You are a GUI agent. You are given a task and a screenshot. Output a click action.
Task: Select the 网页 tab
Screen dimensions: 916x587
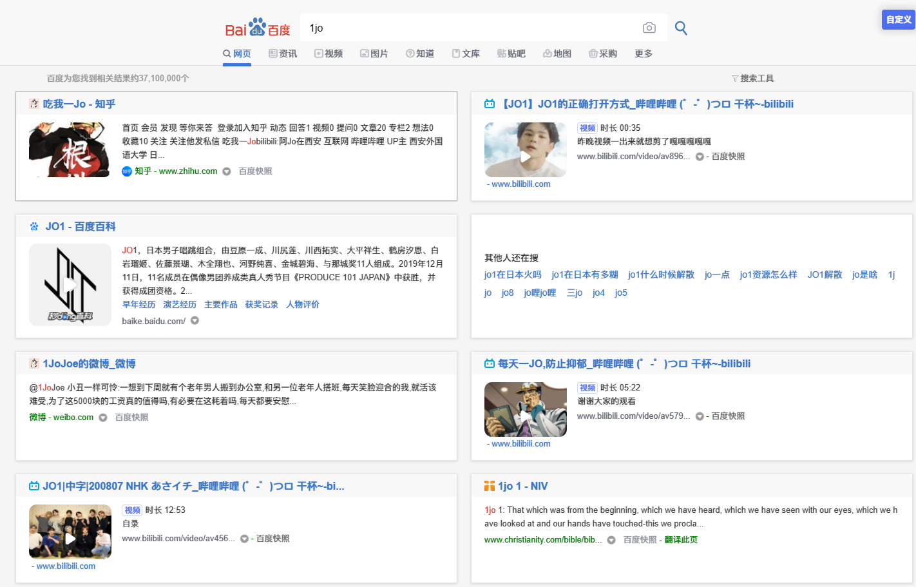tap(237, 53)
